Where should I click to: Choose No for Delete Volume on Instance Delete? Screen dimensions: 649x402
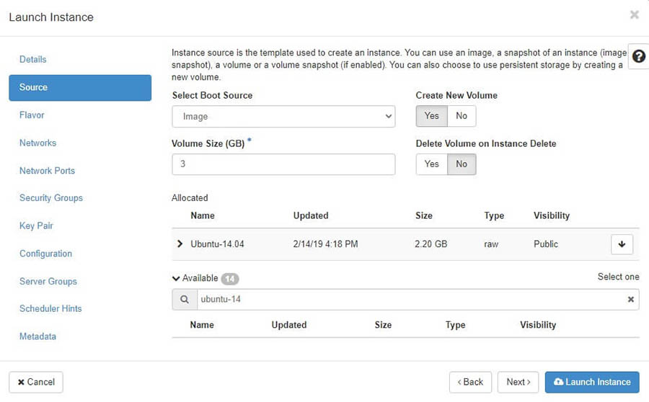[x=462, y=164]
